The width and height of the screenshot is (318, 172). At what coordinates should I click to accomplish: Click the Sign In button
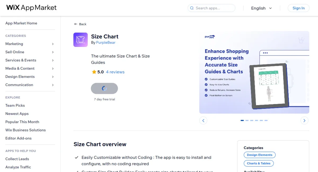coord(298,8)
